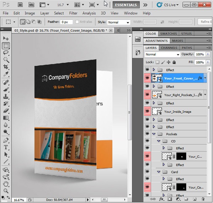Hide the Your_Front_Cover_Image layer
This screenshot has width=213, height=203.
(147, 78)
